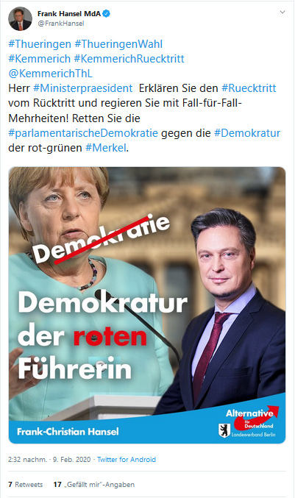Open the #Demokratur hashtag

[x=247, y=132]
